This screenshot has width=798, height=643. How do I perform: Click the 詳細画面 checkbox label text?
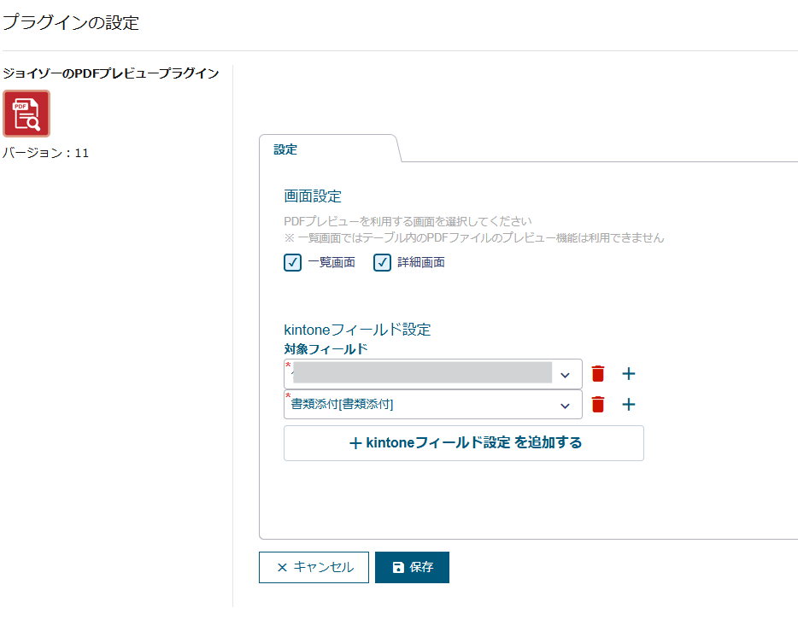pyautogui.click(x=420, y=262)
